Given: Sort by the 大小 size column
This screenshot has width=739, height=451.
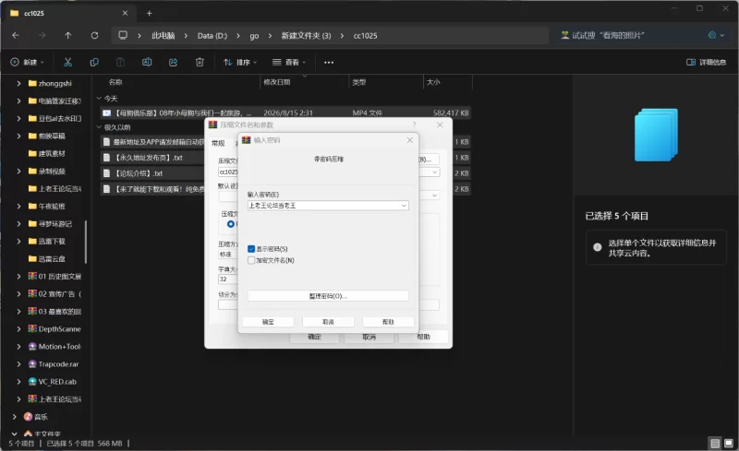Looking at the screenshot, I should point(433,82).
